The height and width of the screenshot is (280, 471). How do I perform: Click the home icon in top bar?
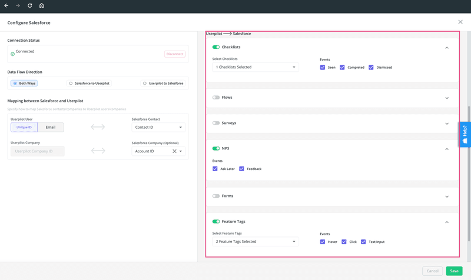click(41, 6)
